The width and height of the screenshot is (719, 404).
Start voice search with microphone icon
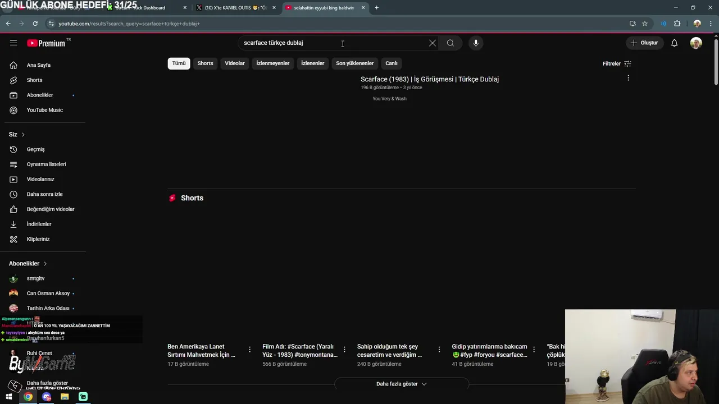476,43
